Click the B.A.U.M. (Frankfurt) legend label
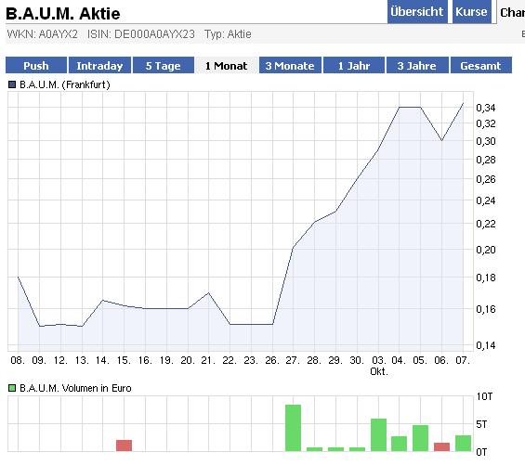The height and width of the screenshot is (465, 525). (x=65, y=84)
